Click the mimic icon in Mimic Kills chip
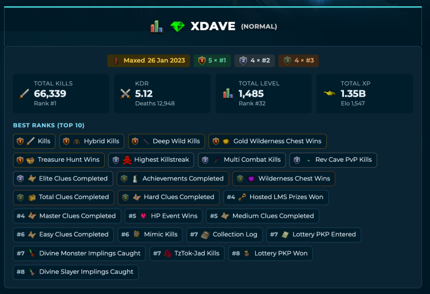 pos(136,235)
